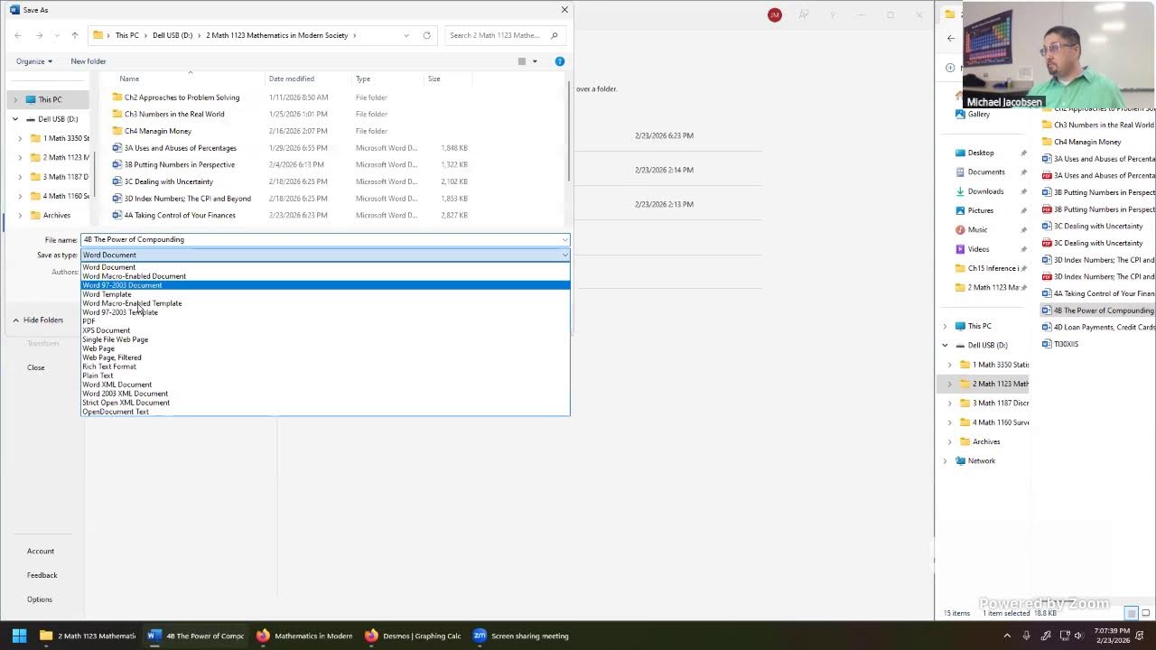Select 3D Index Numbers file in dialog
The width and height of the screenshot is (1156, 650).
click(187, 199)
